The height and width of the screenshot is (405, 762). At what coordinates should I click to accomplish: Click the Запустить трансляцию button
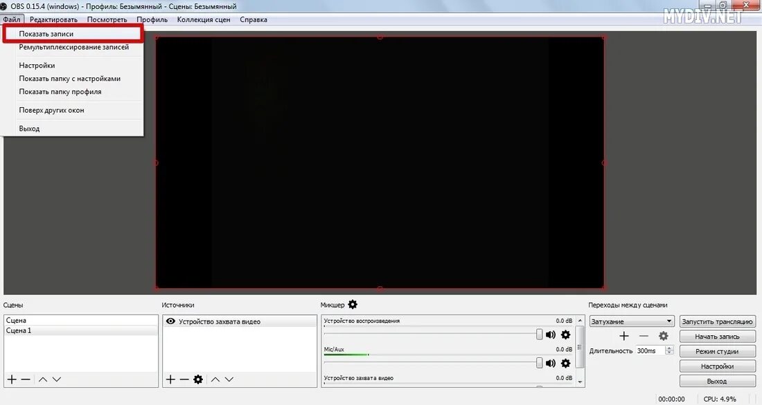click(x=717, y=321)
